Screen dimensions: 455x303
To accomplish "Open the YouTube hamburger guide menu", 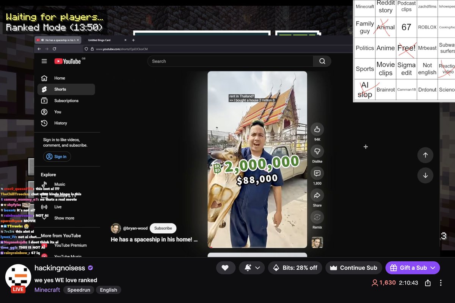I will click(x=44, y=61).
